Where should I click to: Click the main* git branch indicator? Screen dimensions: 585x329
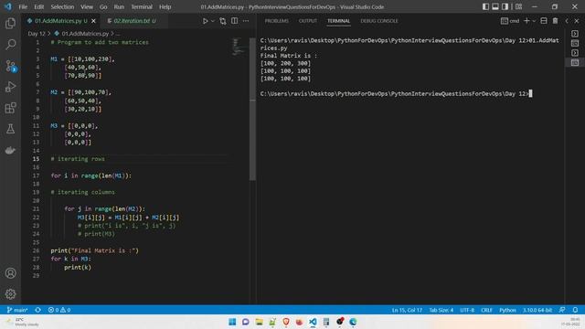click(17, 310)
